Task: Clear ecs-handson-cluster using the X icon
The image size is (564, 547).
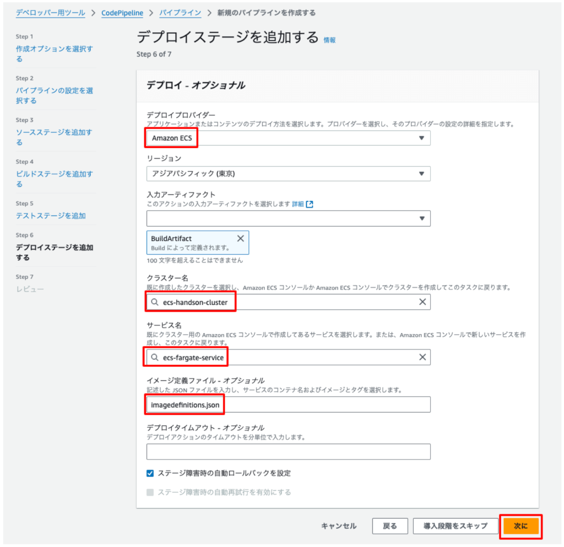Action: point(422,302)
